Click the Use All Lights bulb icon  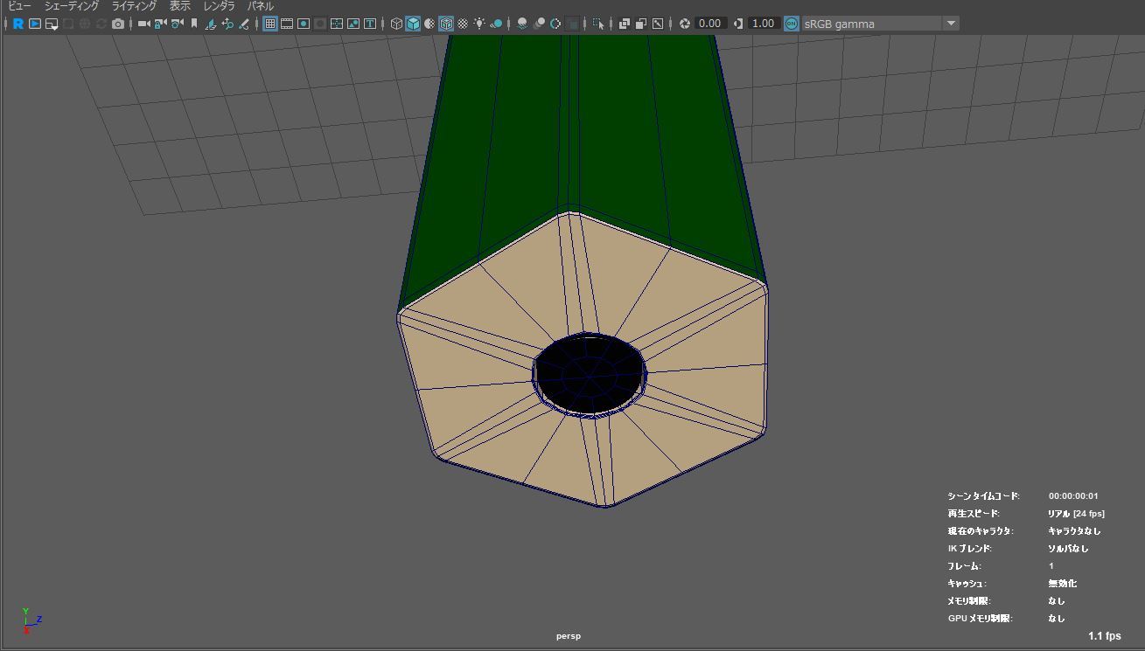click(479, 24)
